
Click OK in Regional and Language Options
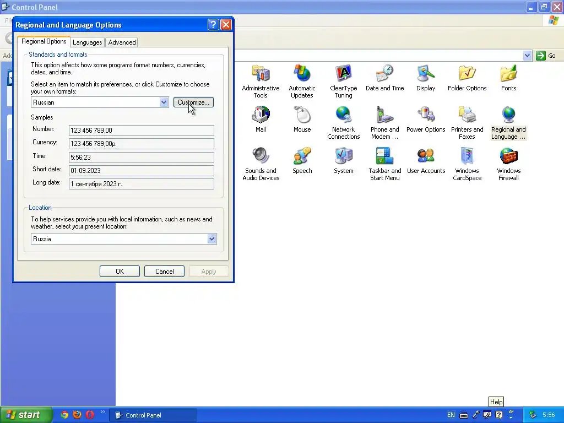coord(120,271)
